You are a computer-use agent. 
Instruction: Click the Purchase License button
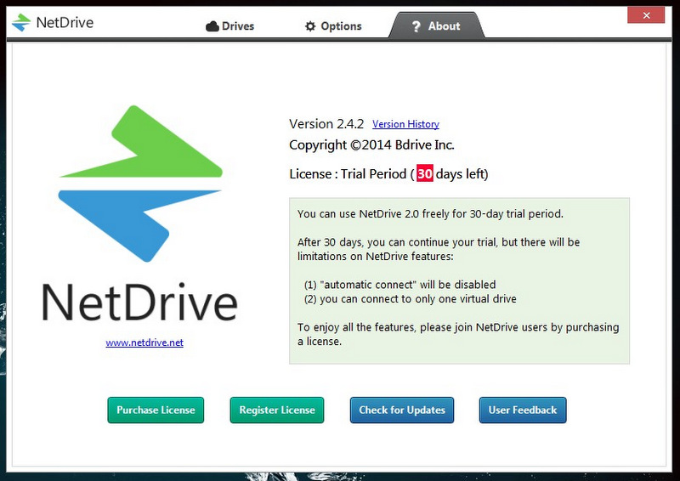(x=156, y=410)
